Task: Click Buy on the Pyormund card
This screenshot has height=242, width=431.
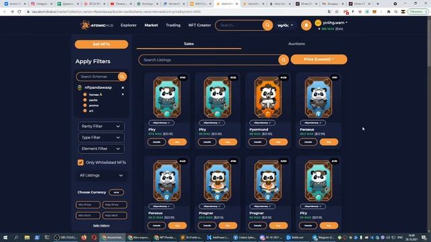Action: (278, 142)
